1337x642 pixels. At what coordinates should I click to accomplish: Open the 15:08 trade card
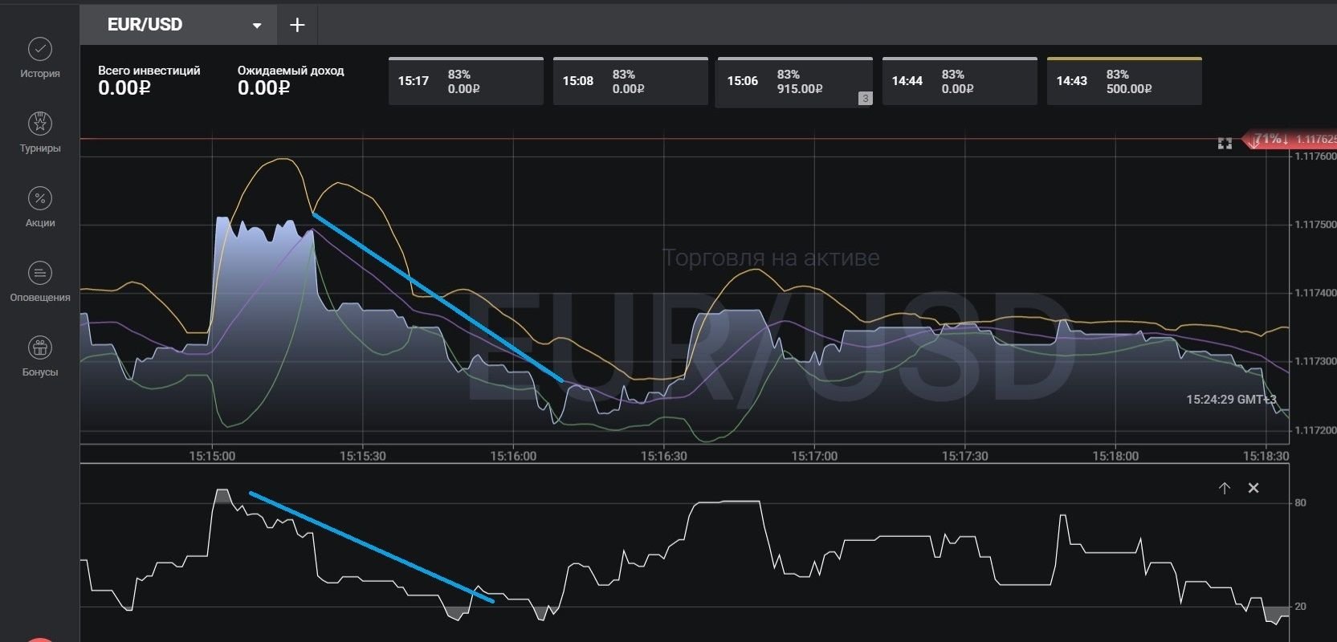tap(630, 81)
